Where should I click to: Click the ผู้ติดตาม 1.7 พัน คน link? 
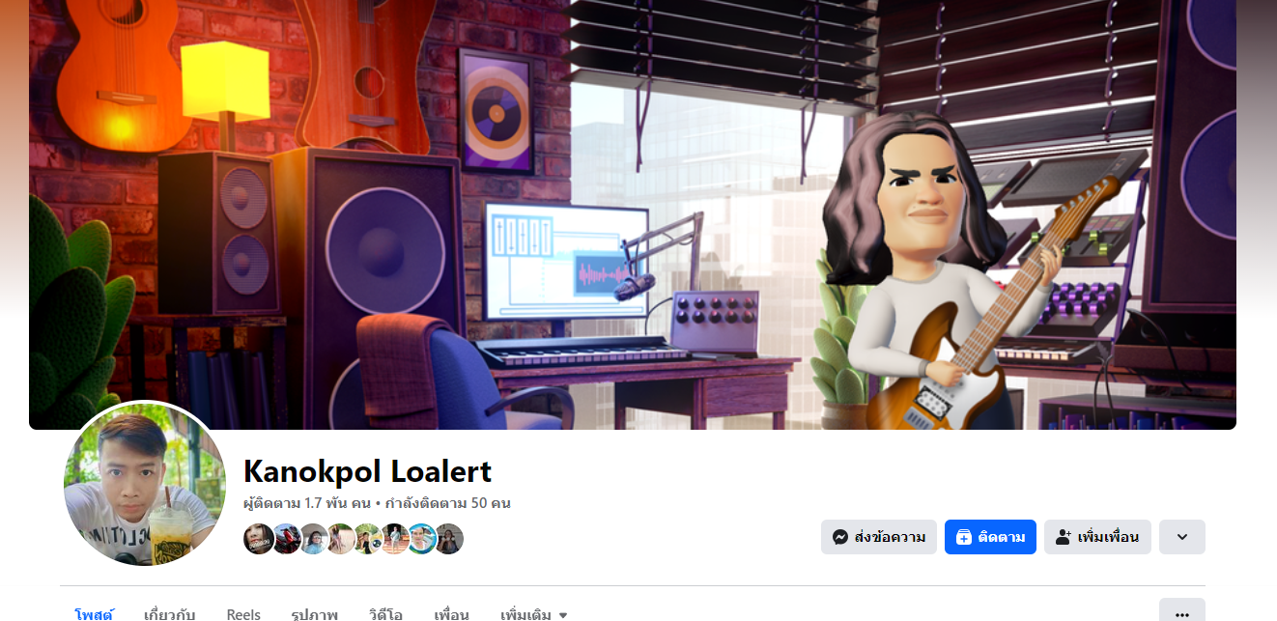[x=308, y=503]
